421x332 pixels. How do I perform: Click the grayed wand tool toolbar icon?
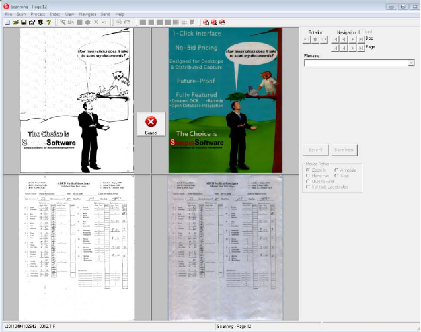[63, 22]
